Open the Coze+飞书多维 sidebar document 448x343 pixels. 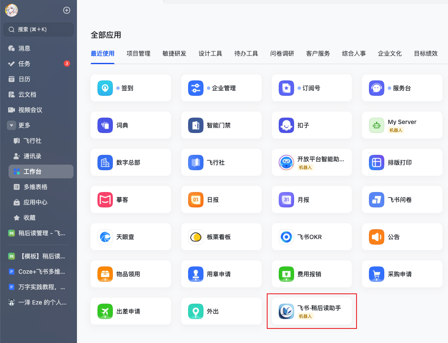click(x=38, y=272)
